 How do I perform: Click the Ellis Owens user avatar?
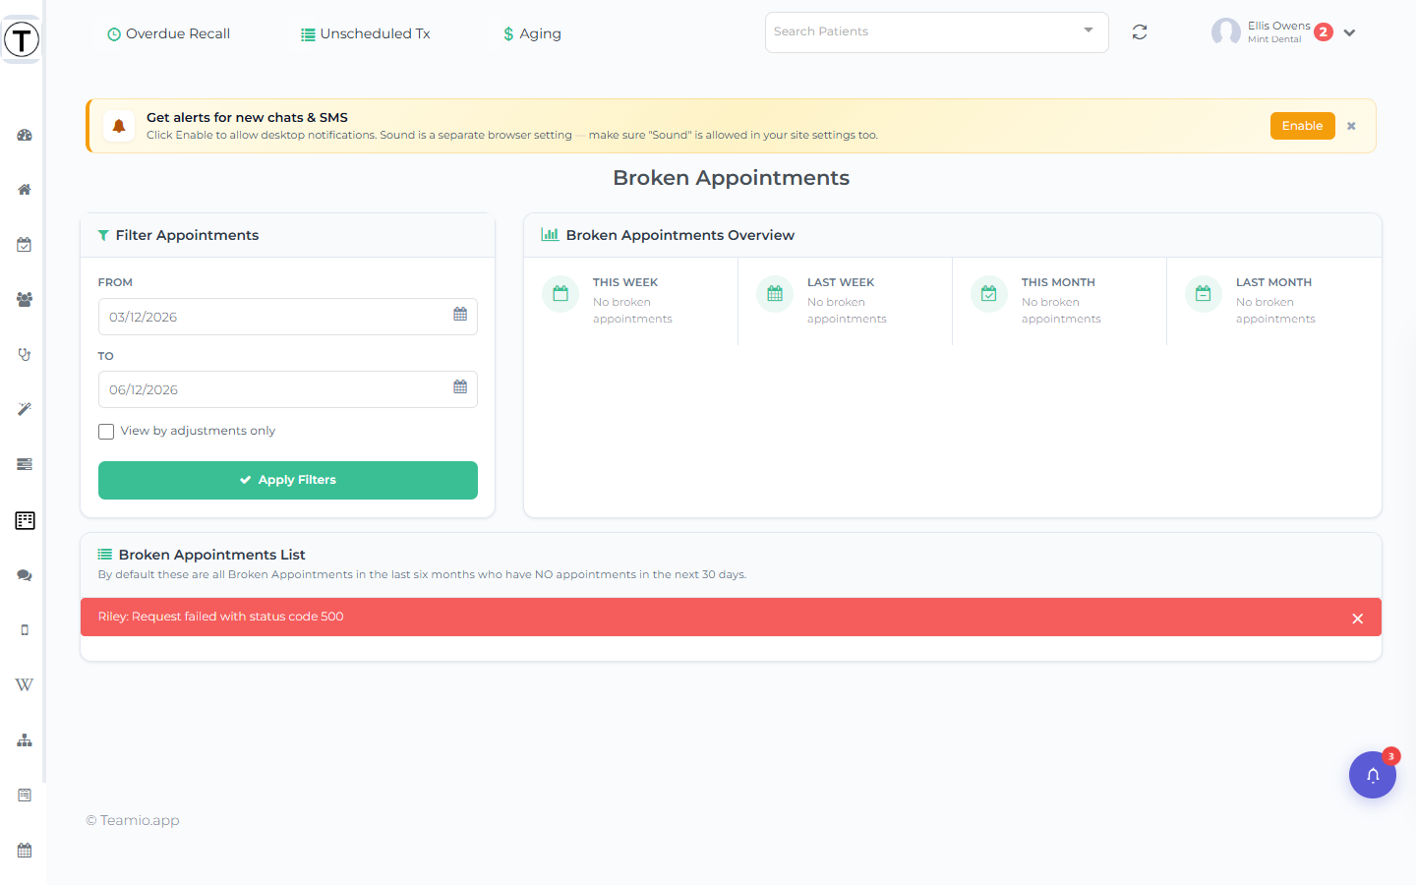[1226, 32]
